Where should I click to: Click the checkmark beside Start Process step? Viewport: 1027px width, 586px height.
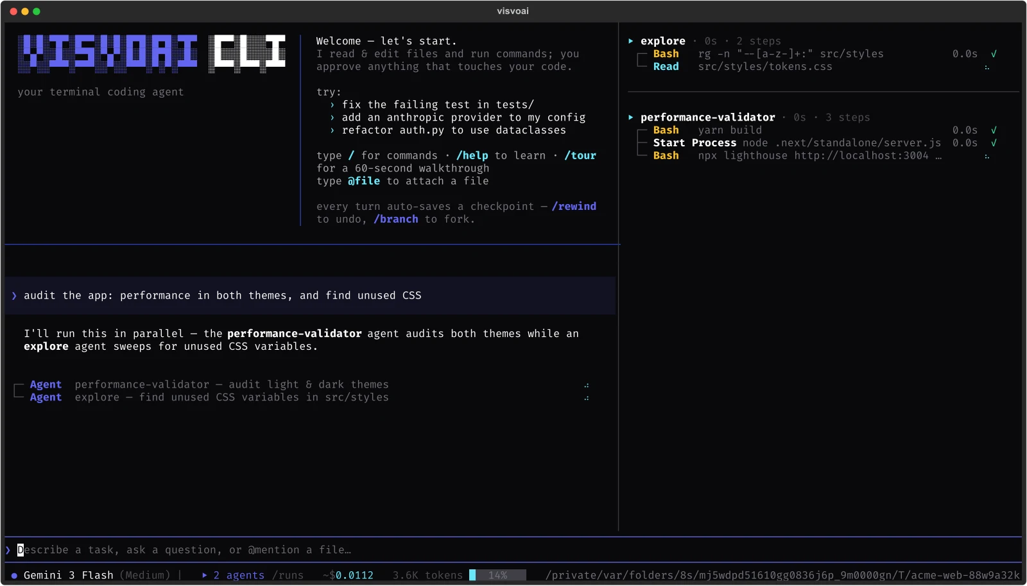(994, 143)
